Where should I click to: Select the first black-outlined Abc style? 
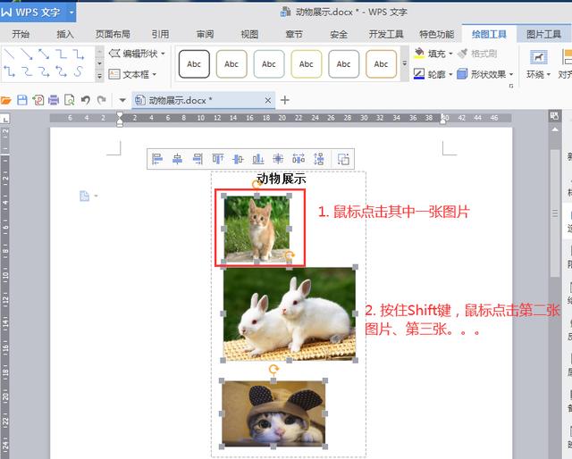pos(194,64)
